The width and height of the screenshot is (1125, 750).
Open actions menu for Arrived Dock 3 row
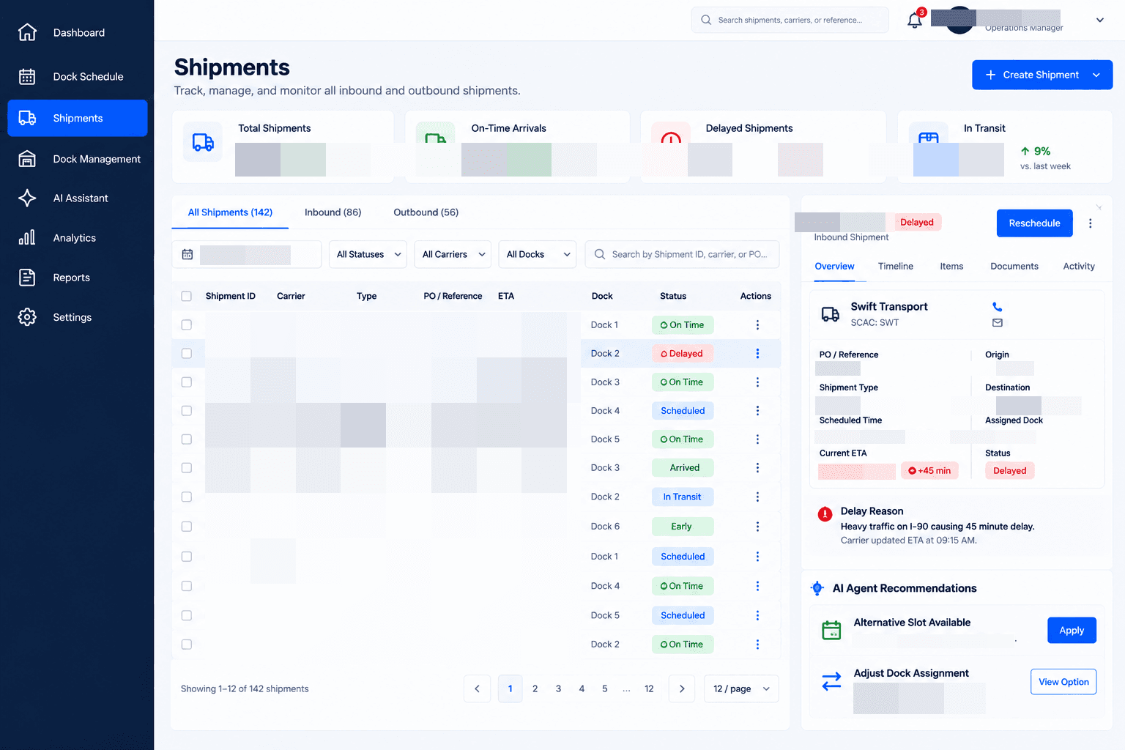pyautogui.click(x=757, y=468)
